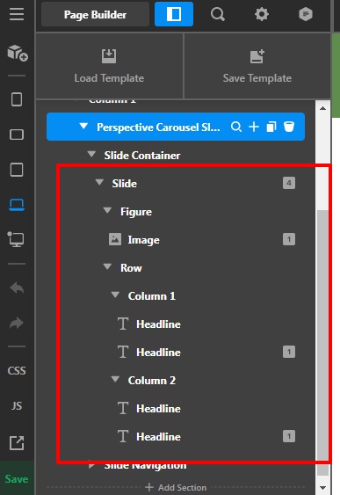Screen dimensions: 340x495
Task: Toggle the blue panel layout button
Action: pyautogui.click(x=174, y=14)
